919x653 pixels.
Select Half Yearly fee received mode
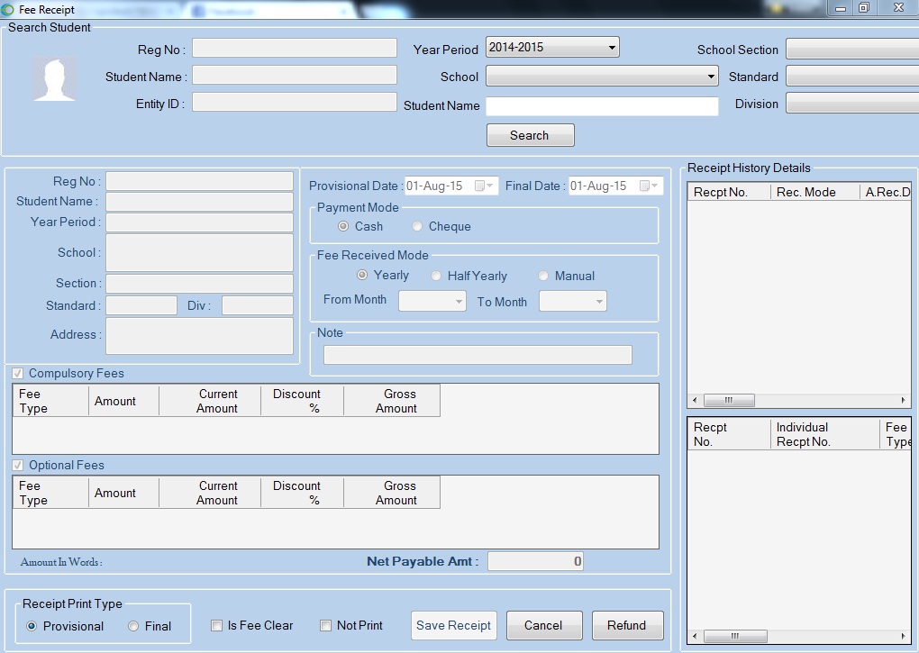pos(436,276)
